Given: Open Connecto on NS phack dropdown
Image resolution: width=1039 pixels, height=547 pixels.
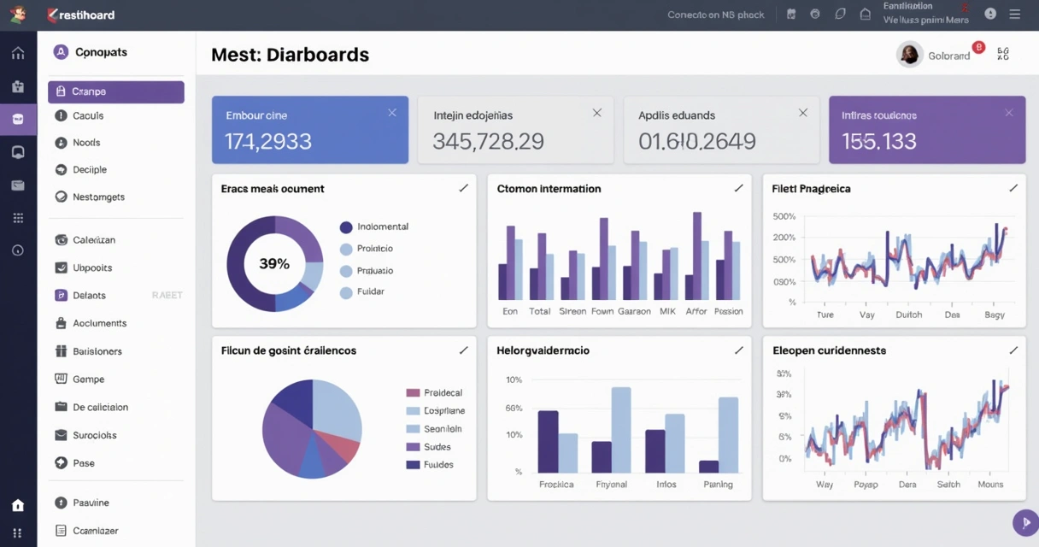Looking at the screenshot, I should tap(714, 14).
